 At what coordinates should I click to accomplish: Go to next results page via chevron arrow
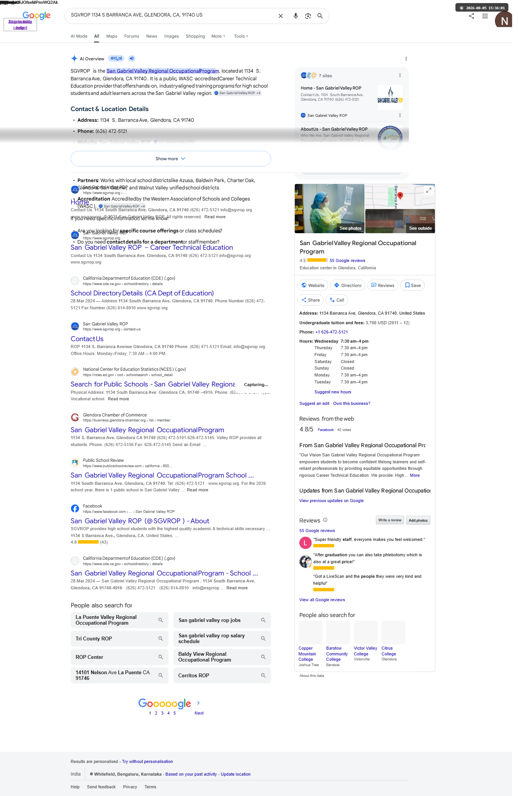point(198,703)
